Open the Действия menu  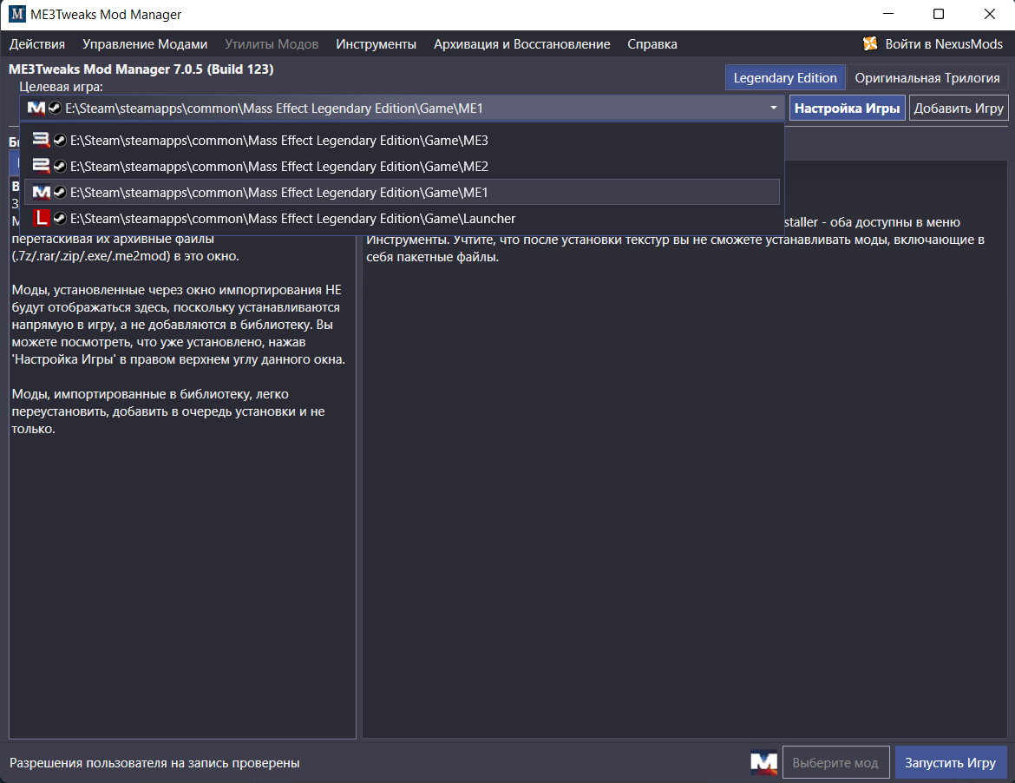click(x=37, y=44)
